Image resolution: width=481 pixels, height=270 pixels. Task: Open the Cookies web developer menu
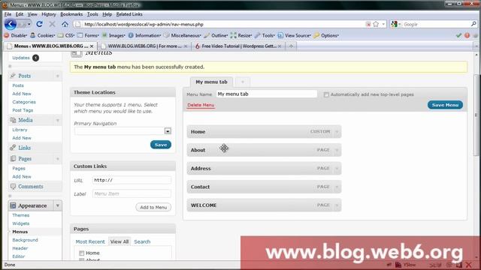43,35
